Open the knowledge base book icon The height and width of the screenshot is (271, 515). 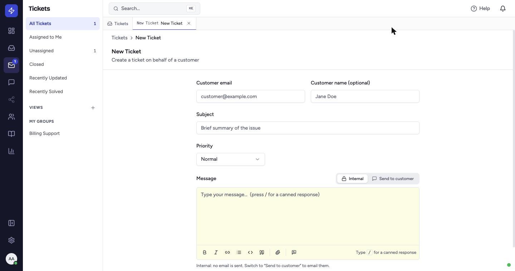pos(11,134)
